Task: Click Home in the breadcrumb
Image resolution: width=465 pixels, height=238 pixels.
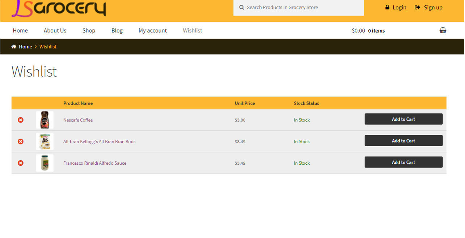Action: [x=25, y=47]
